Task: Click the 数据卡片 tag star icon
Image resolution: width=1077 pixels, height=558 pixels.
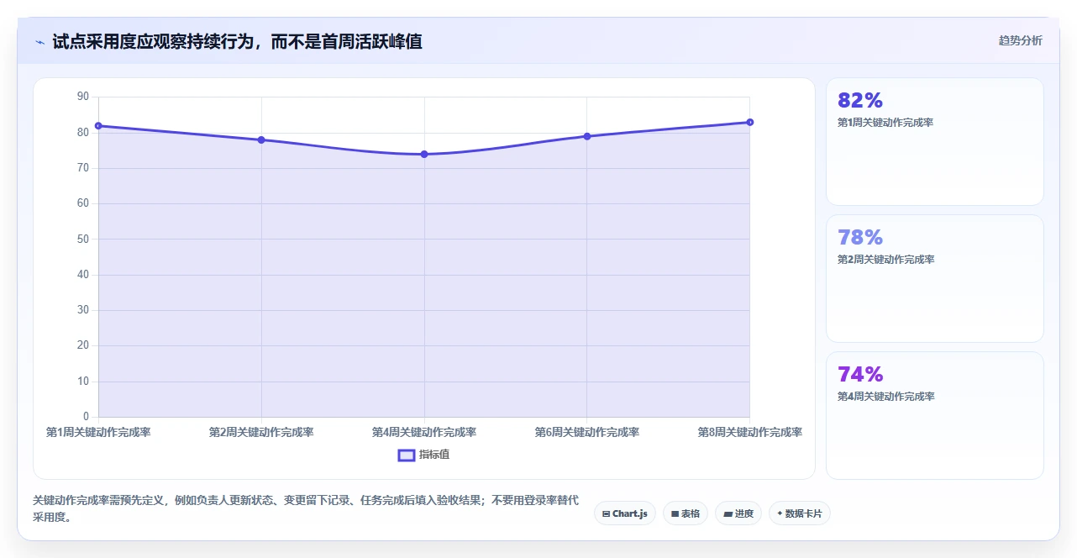Action: pyautogui.click(x=780, y=513)
